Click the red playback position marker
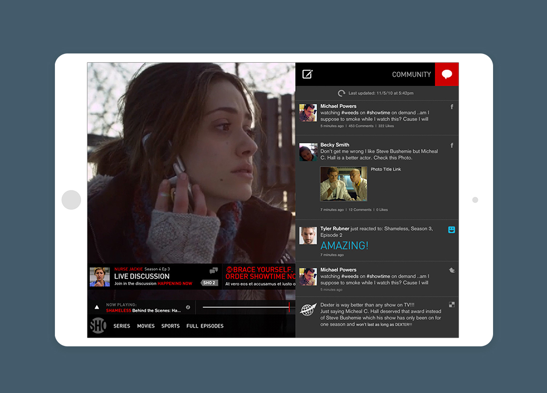 pos(289,307)
